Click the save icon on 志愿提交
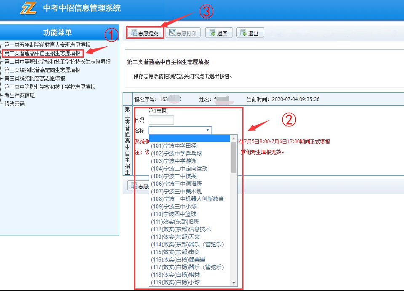 [x=134, y=33]
